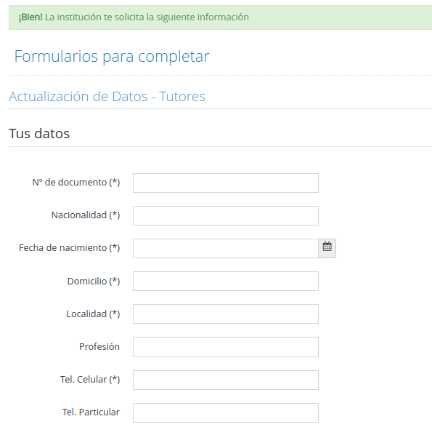Click the Nº de documento (*) label
The height and width of the screenshot is (435, 432).
click(76, 183)
